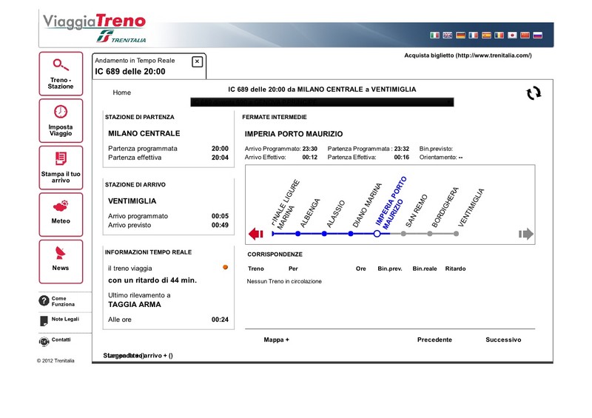The image size is (592, 418).
Task: Select Imperia Porto Maurizio stop marker
Action: [377, 234]
